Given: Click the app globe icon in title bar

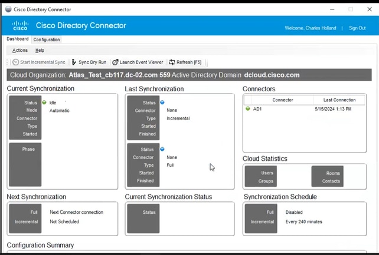Looking at the screenshot, I should click(x=8, y=9).
